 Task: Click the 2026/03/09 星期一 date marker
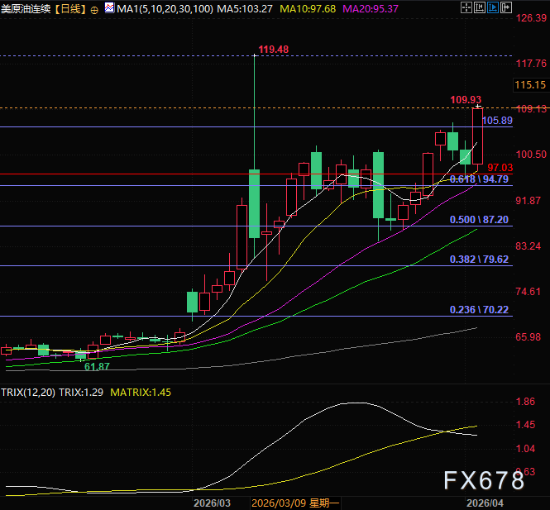pyautogui.click(x=295, y=503)
